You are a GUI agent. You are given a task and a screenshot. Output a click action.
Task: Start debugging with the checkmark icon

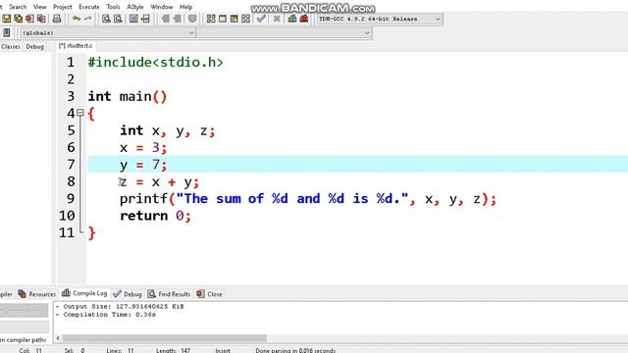coord(261,19)
